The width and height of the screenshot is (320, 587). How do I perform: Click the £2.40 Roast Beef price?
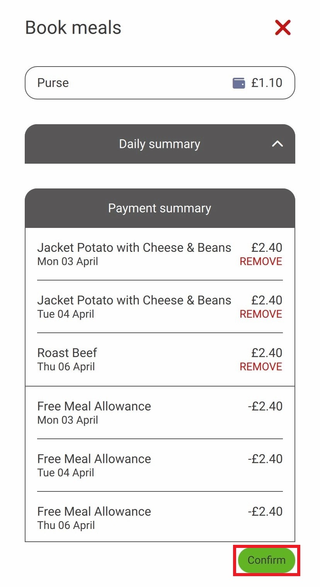[267, 353]
